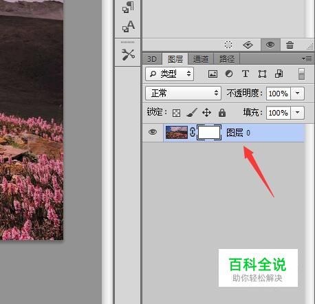Toggle the layer filtering on/off switch

301,74
